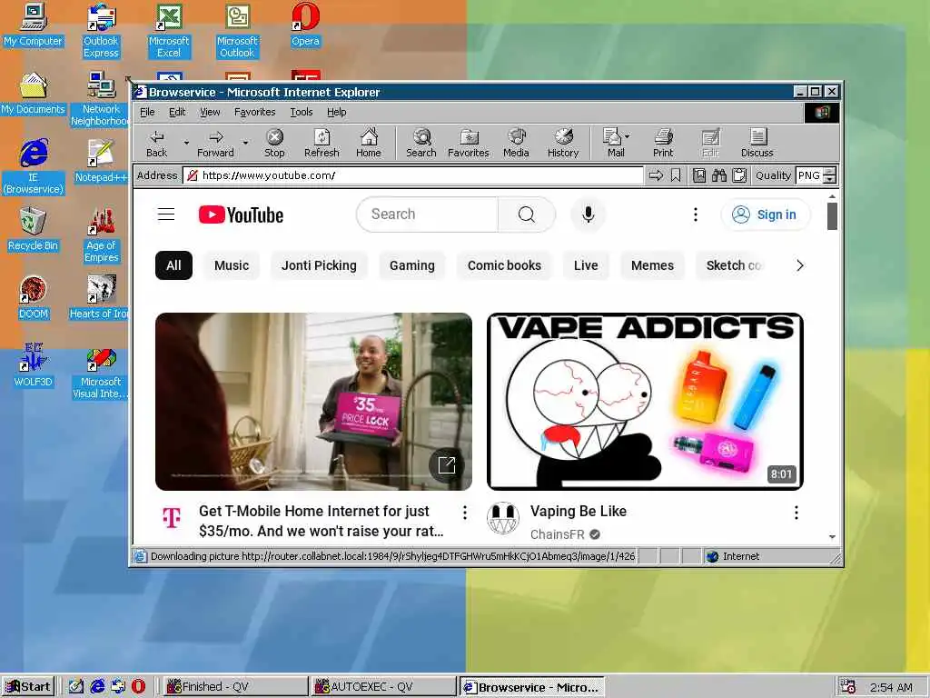The width and height of the screenshot is (930, 698).
Task: Print the current page
Action: [663, 144]
